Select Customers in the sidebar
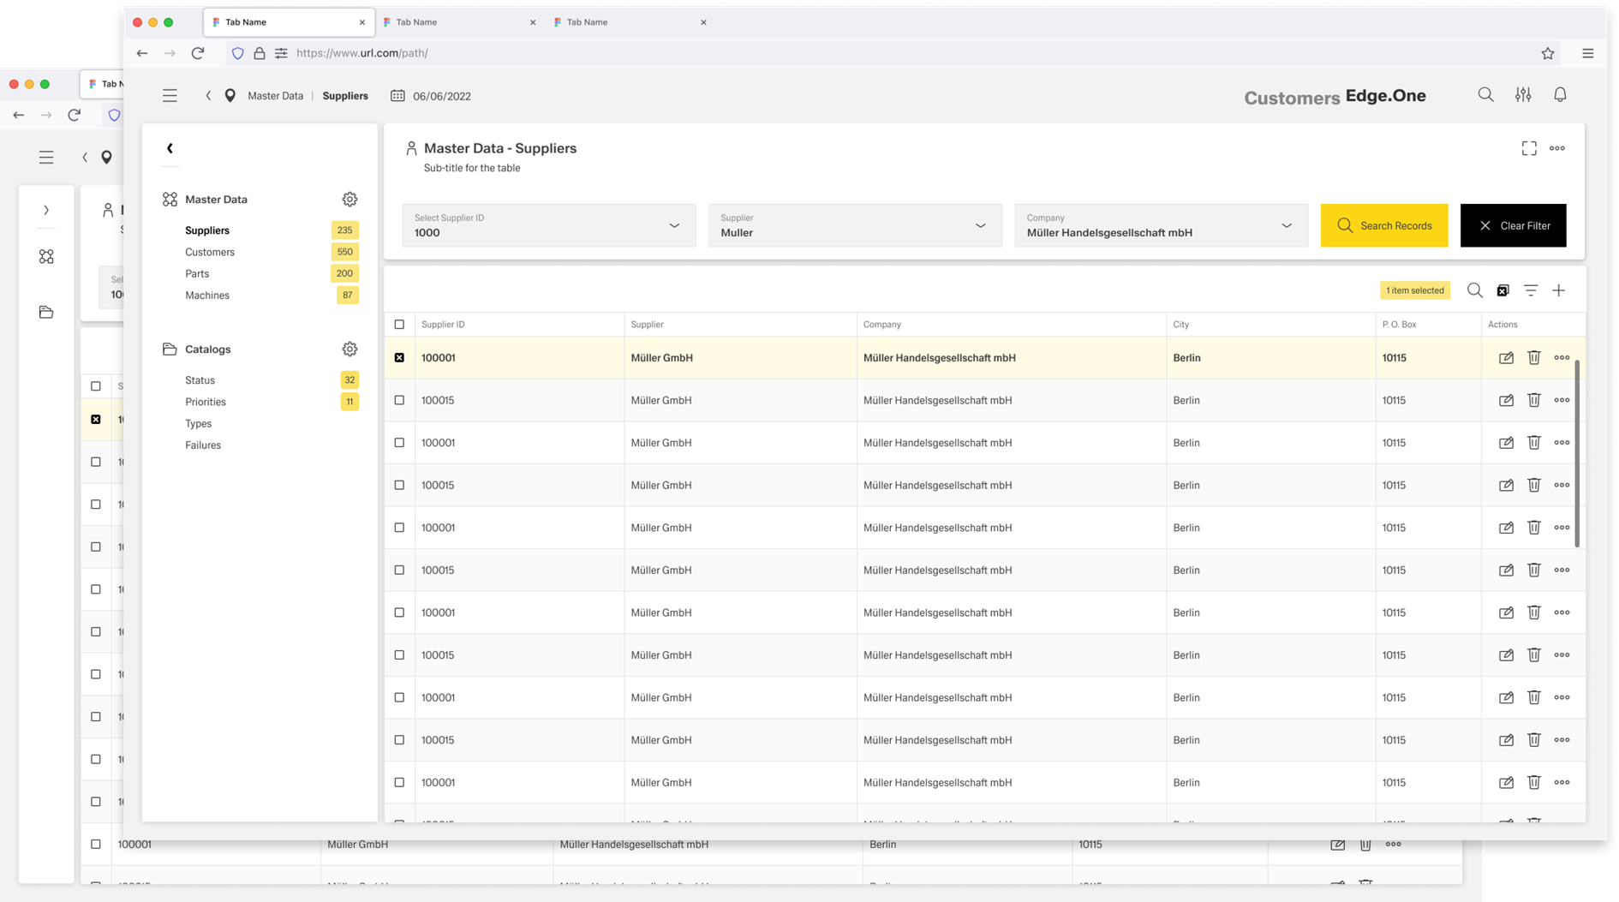The width and height of the screenshot is (1619, 902). pos(210,252)
